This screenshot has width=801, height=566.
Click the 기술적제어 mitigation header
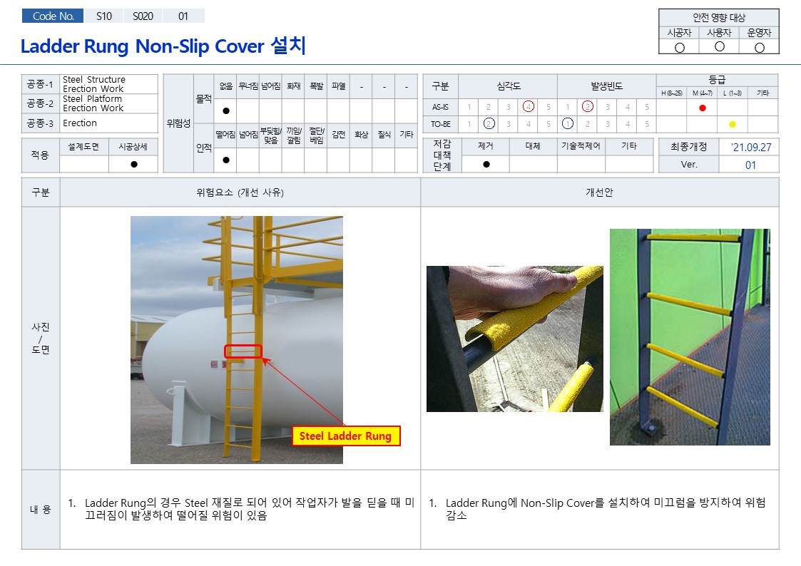point(581,146)
